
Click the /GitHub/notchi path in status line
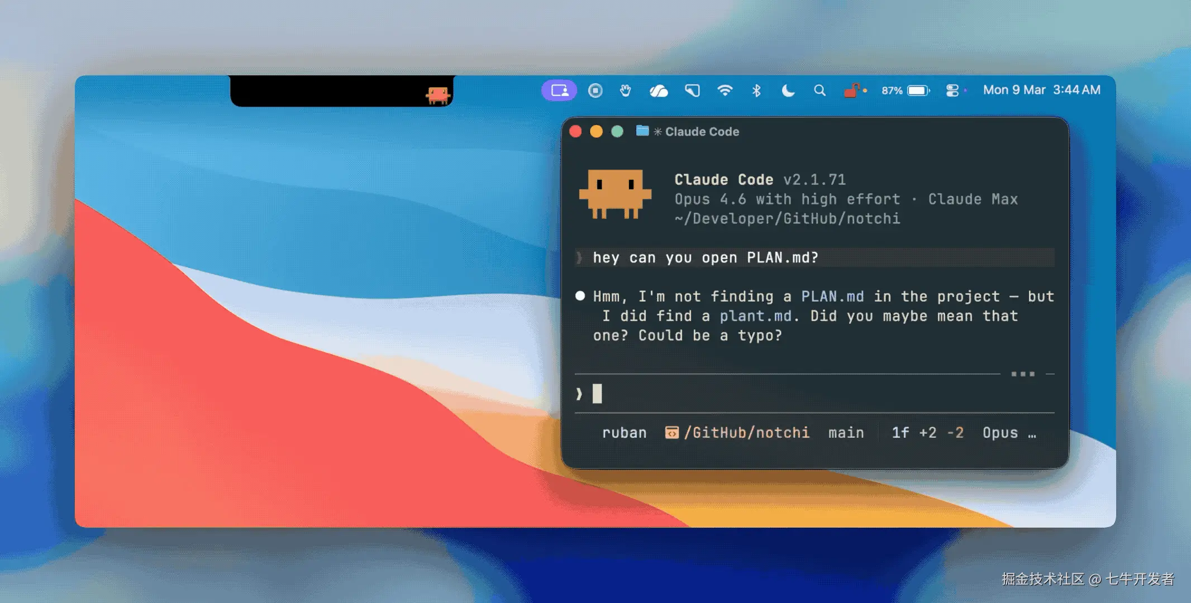746,433
